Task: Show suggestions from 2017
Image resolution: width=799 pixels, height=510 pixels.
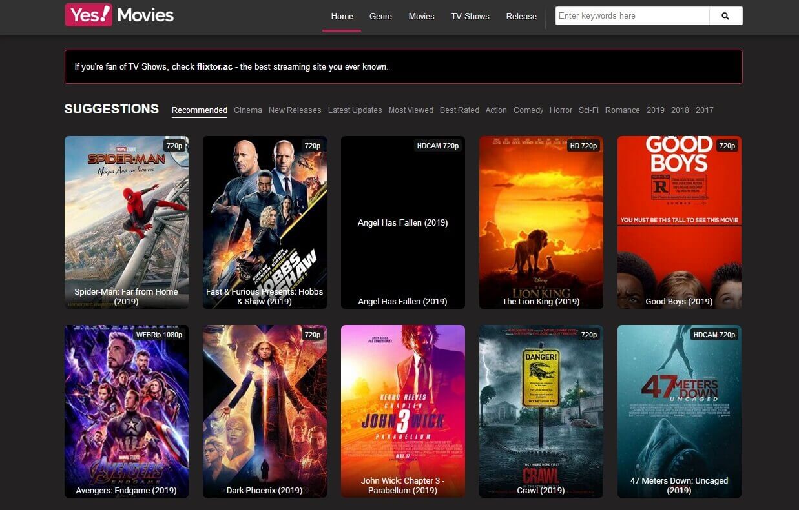Action: [705, 110]
